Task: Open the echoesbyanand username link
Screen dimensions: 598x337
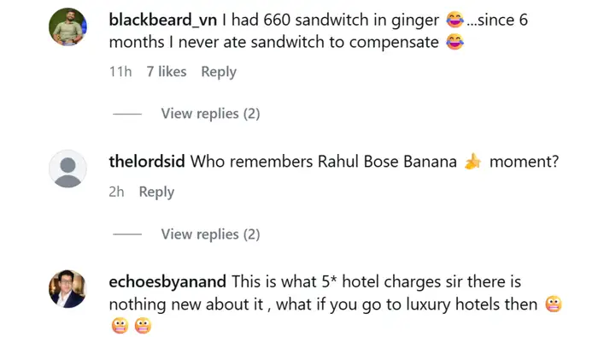Action: [x=167, y=282]
